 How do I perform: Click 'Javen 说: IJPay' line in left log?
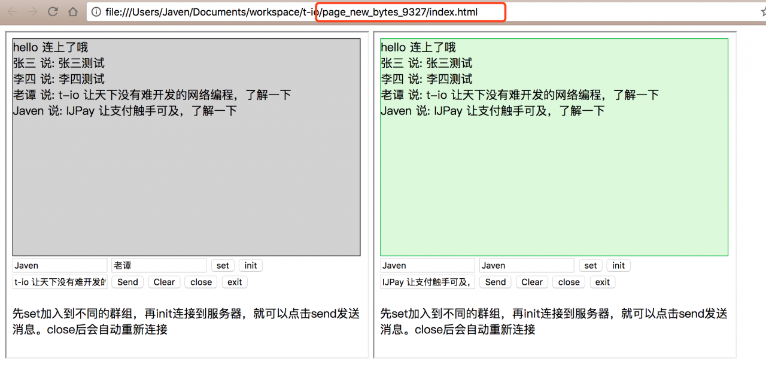(125, 111)
